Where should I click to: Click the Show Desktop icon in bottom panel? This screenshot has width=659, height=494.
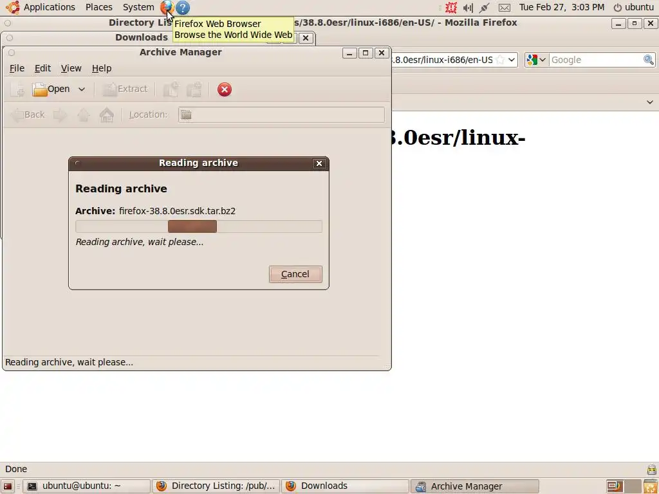8,486
